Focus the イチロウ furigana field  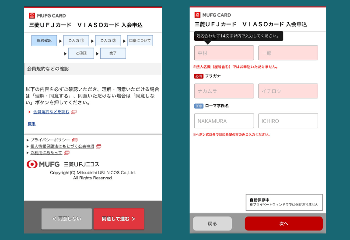(288, 91)
